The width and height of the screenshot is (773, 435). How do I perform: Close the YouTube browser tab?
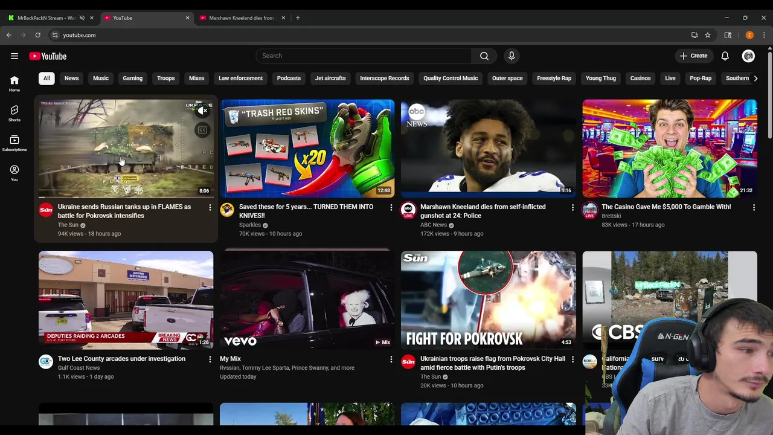(x=187, y=18)
